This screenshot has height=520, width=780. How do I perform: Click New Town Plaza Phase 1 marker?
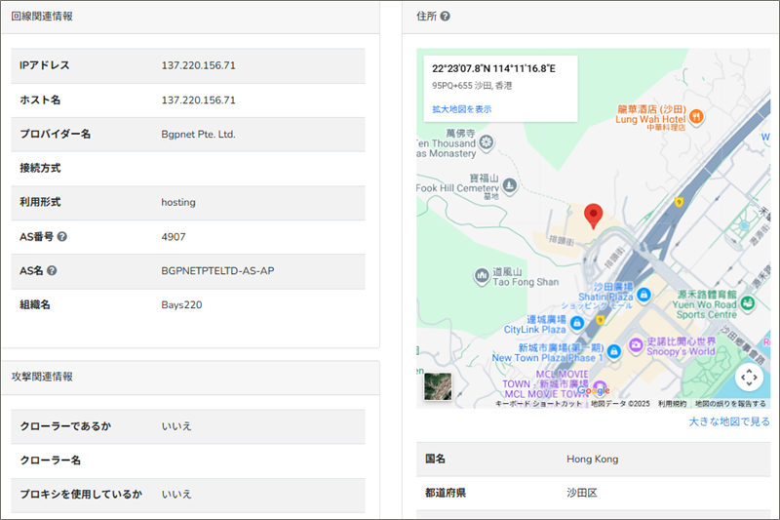[x=615, y=351]
